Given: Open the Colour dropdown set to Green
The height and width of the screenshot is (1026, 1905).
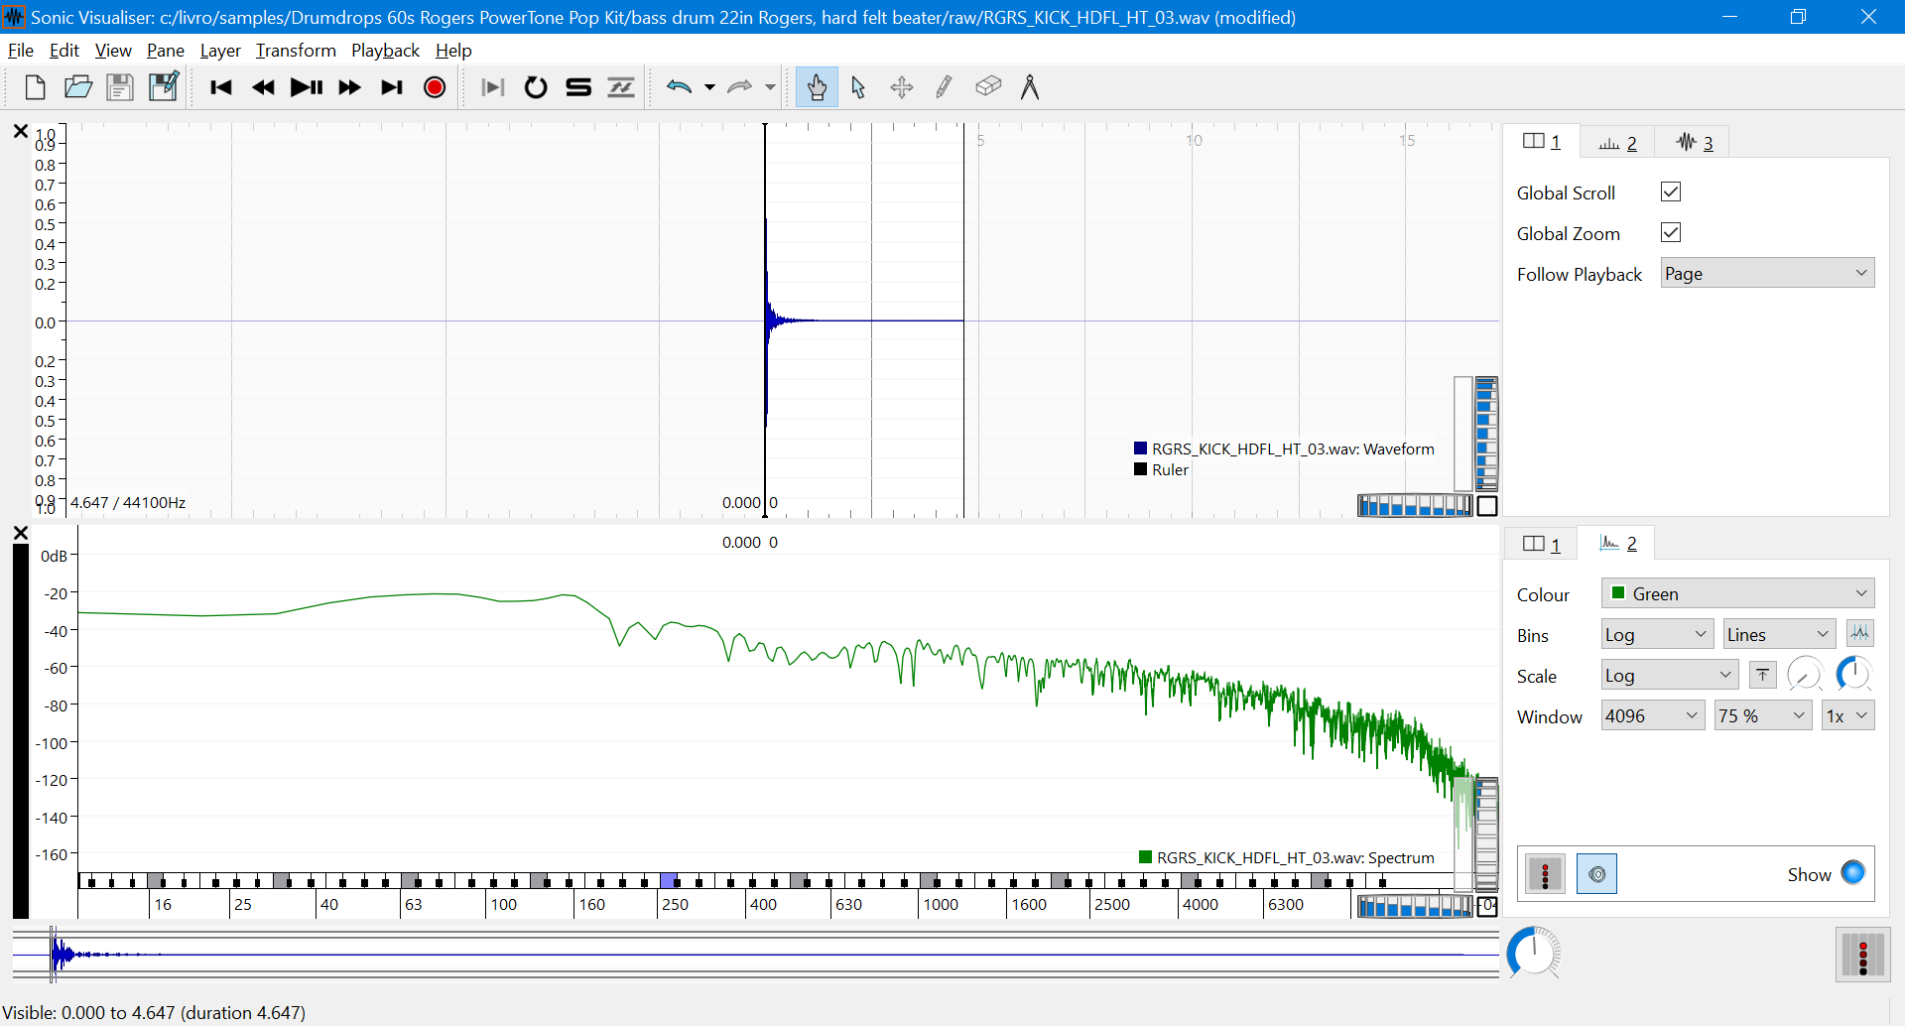Looking at the screenshot, I should click(1736, 593).
